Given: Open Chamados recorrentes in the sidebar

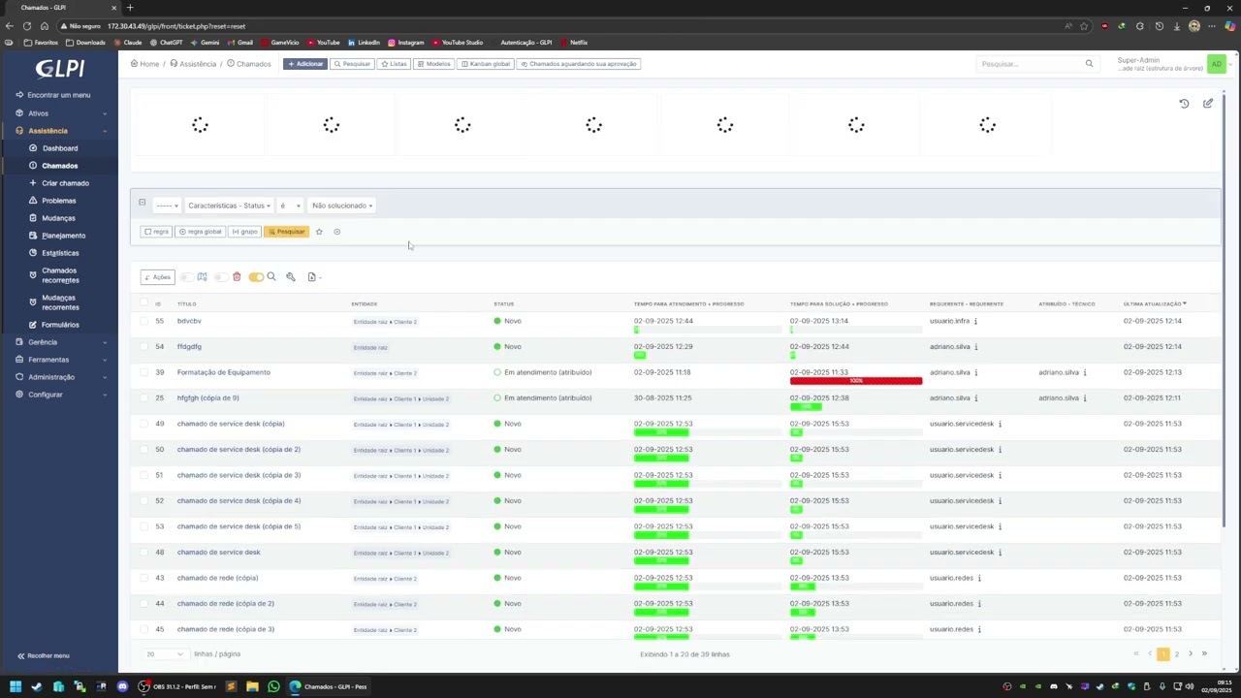Looking at the screenshot, I should tap(59, 275).
